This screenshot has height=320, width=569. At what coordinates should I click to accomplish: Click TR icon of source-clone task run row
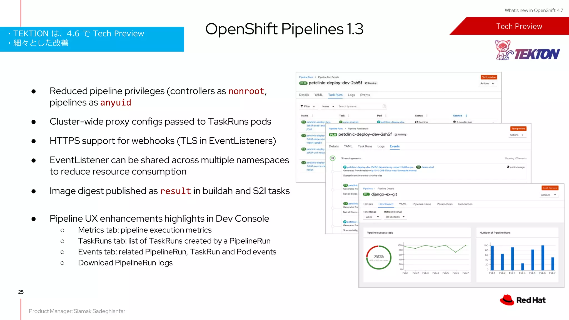pos(303,162)
